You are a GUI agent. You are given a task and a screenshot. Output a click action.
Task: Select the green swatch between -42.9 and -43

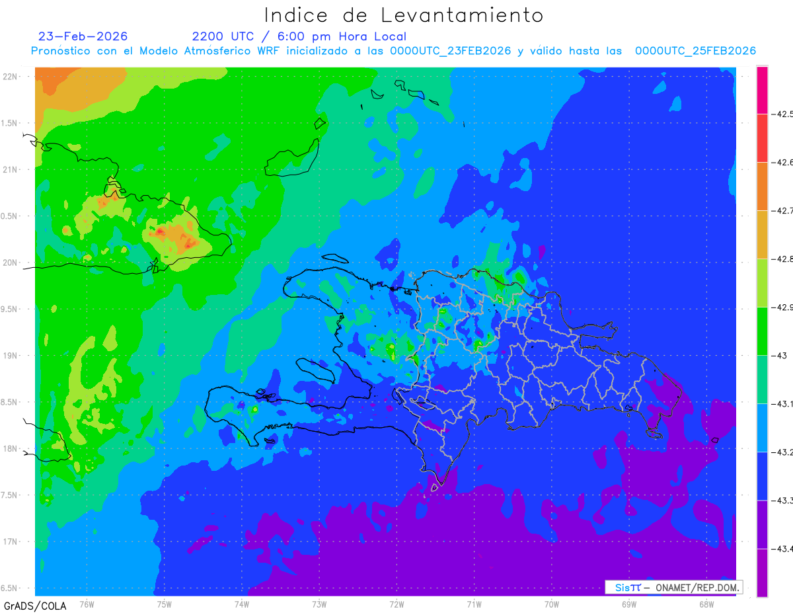click(x=762, y=331)
